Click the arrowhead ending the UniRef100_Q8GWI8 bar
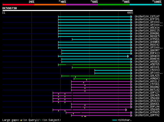 click(x=128, y=56)
